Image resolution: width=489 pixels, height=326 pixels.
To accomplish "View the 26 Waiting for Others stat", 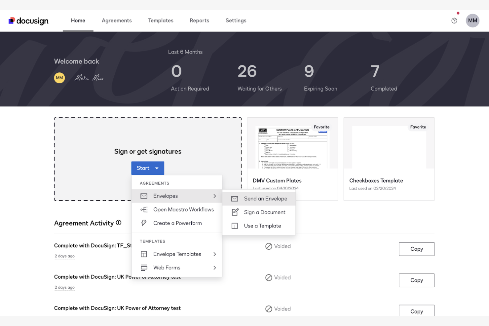I will 259,78.
